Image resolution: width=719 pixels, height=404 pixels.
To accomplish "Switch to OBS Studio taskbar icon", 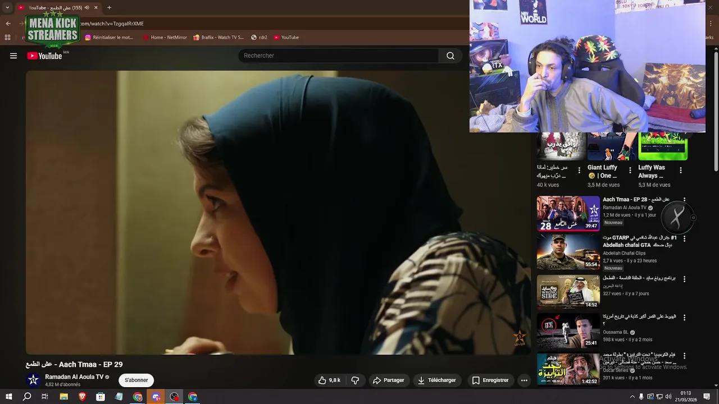I will click(x=175, y=397).
